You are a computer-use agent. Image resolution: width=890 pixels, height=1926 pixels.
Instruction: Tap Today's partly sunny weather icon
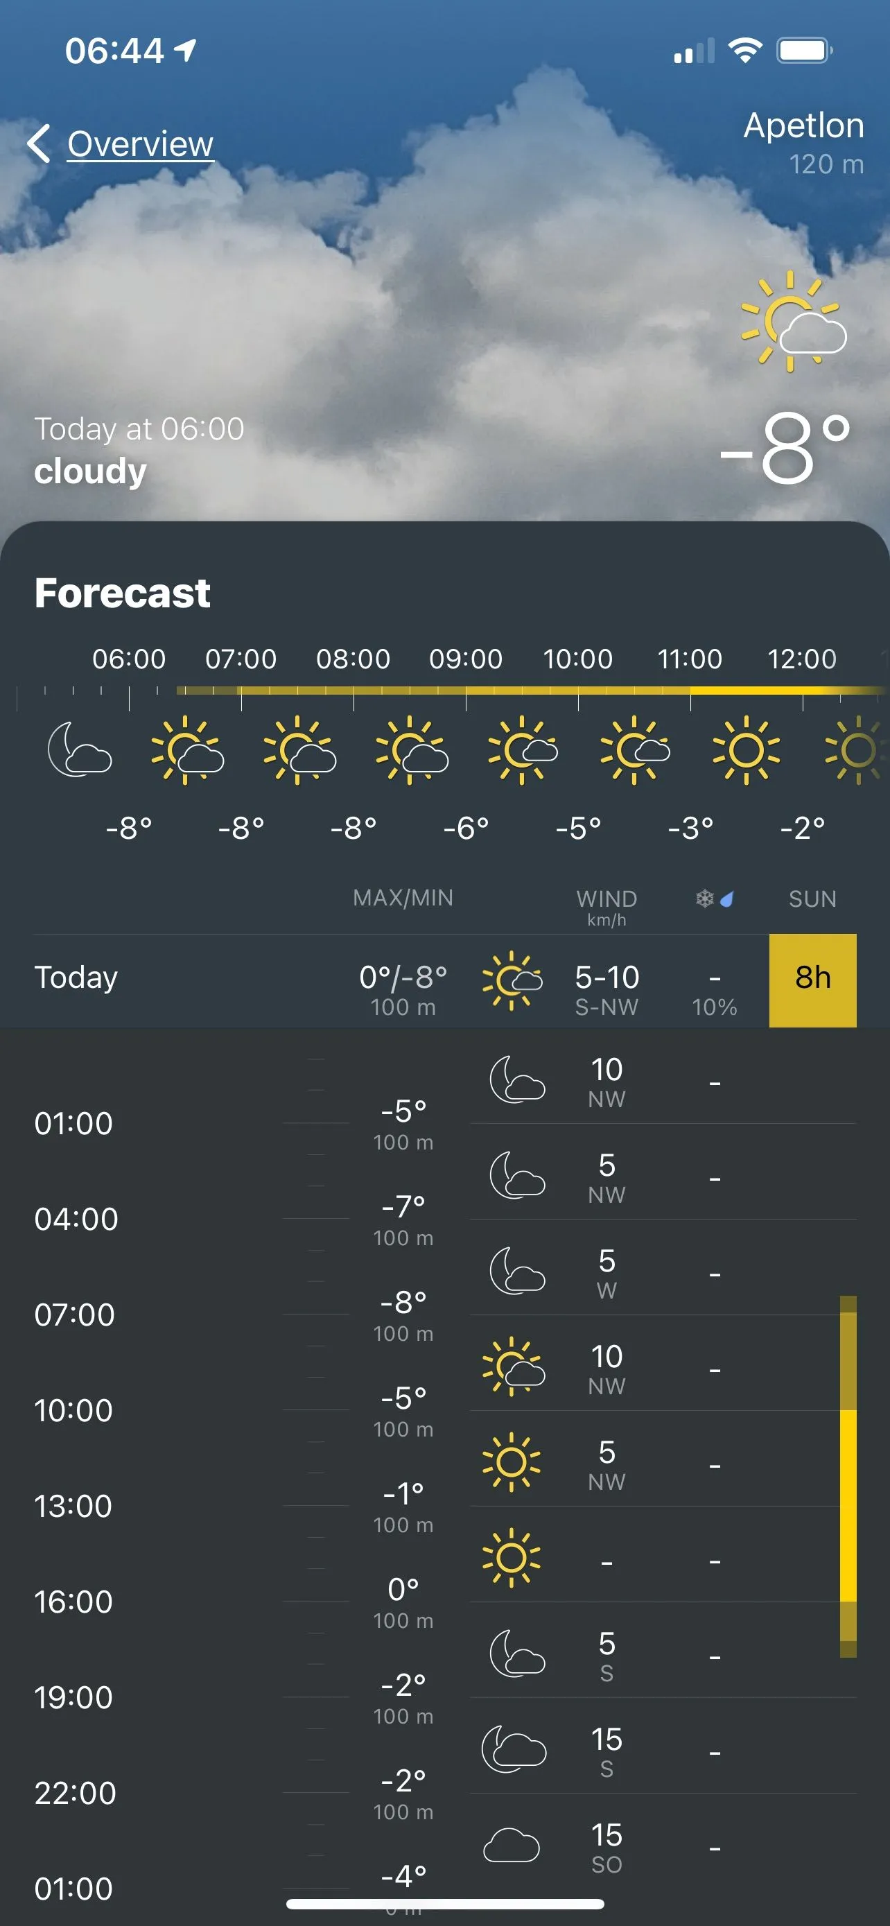point(512,980)
